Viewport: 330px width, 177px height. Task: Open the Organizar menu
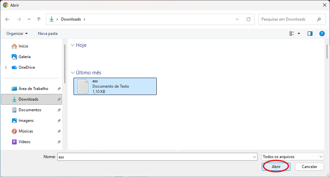tap(17, 34)
